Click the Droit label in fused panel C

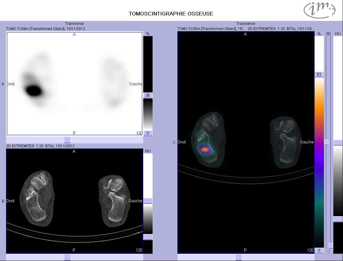182,142
